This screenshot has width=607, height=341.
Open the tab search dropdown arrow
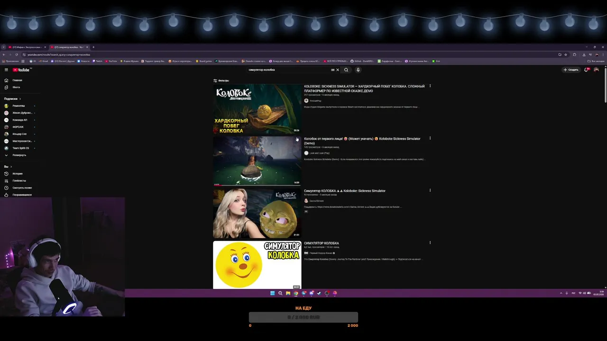[4, 47]
